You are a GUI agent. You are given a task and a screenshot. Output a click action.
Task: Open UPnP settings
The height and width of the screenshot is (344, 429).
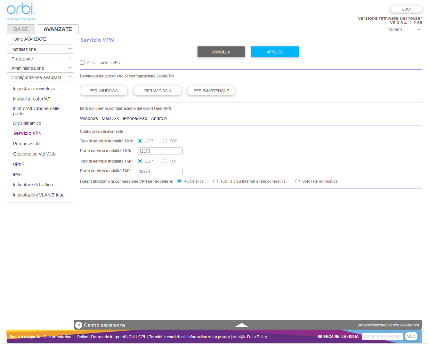coord(19,164)
